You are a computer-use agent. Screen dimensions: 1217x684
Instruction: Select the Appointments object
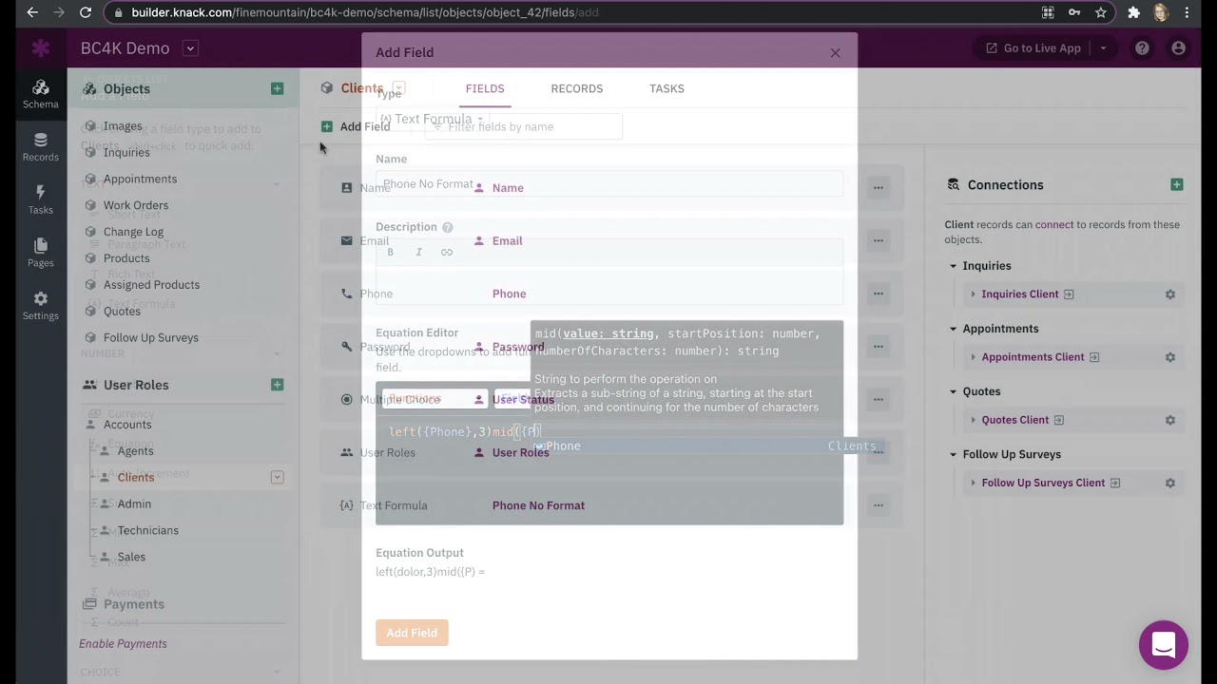(x=140, y=179)
